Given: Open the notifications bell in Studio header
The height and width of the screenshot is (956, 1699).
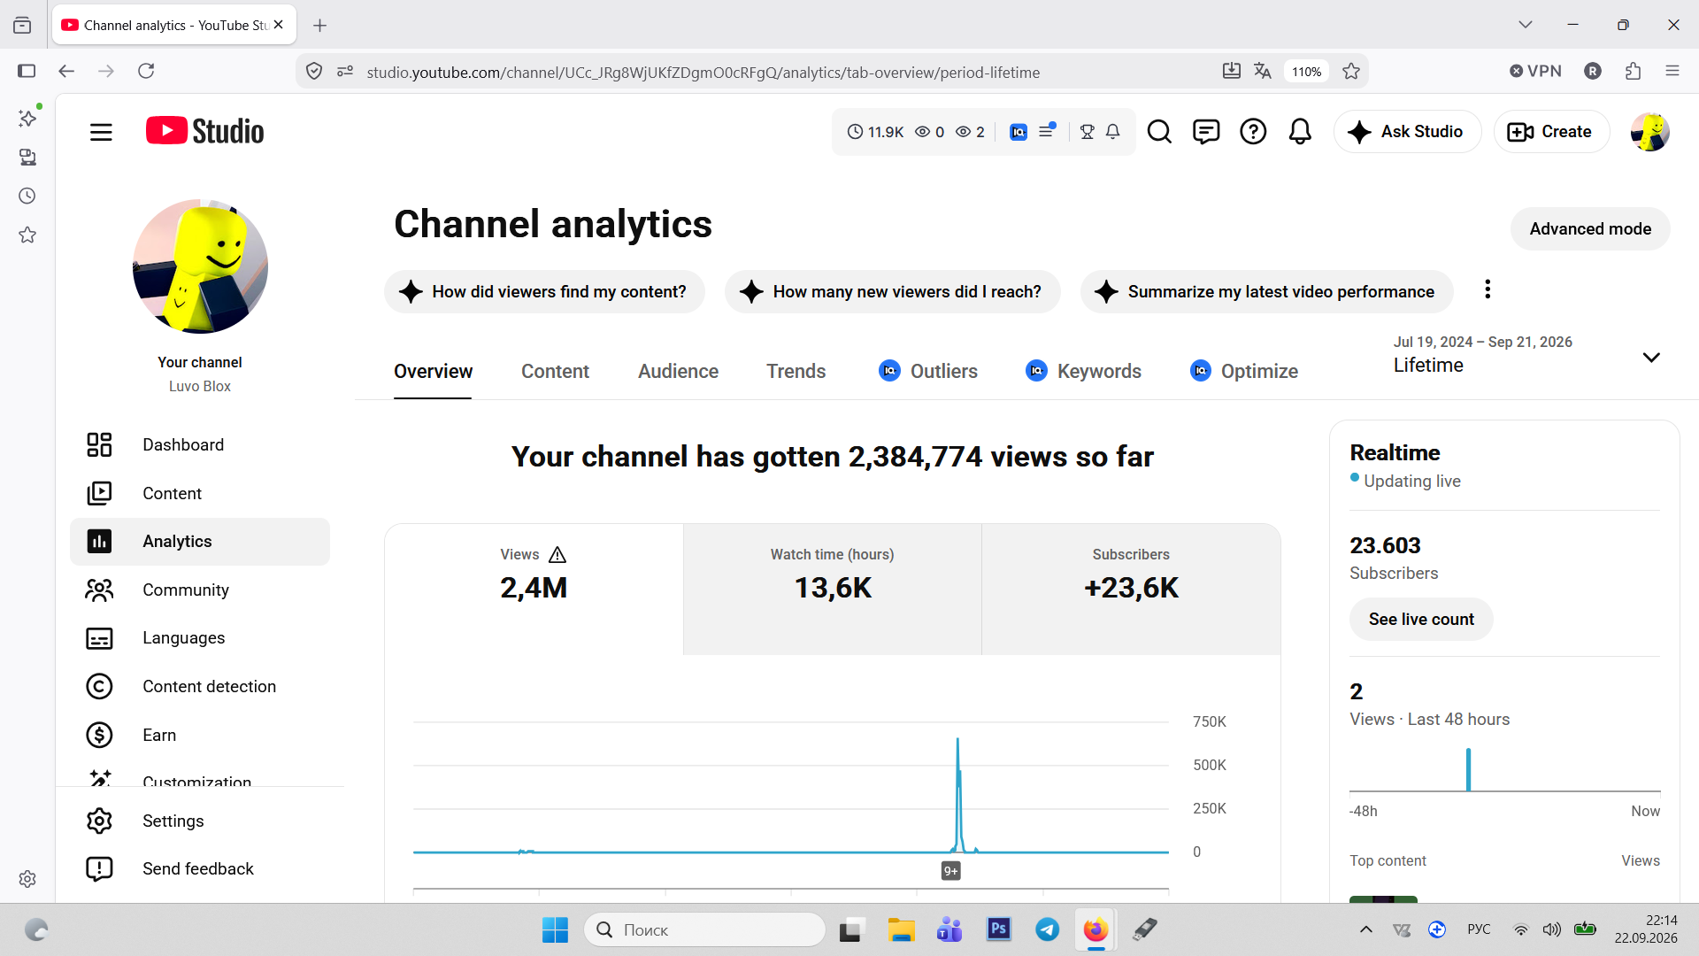Looking at the screenshot, I should 1300,132.
